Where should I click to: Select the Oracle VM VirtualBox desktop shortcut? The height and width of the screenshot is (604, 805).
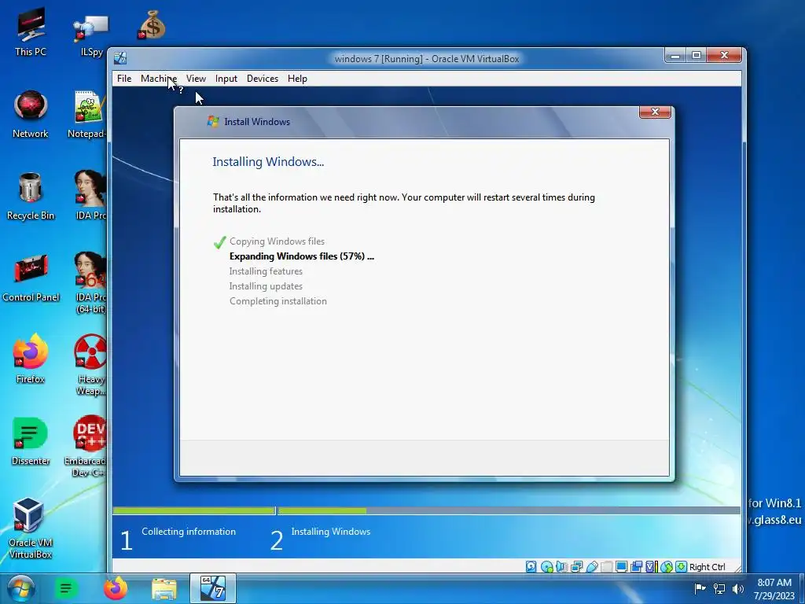(30, 528)
